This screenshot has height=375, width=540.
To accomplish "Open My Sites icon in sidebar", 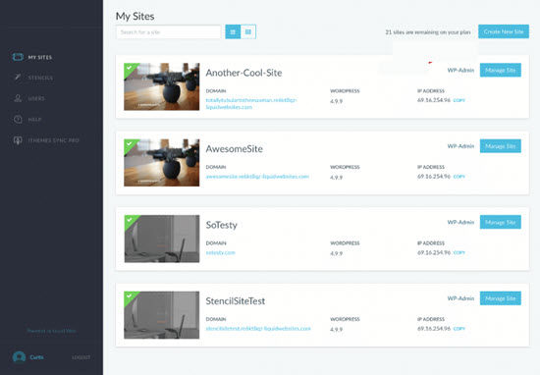I will point(18,57).
